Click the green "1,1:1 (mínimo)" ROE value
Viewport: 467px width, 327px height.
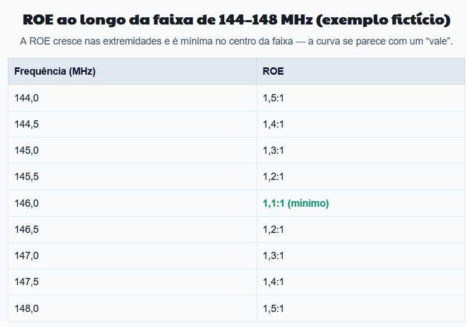tap(296, 203)
